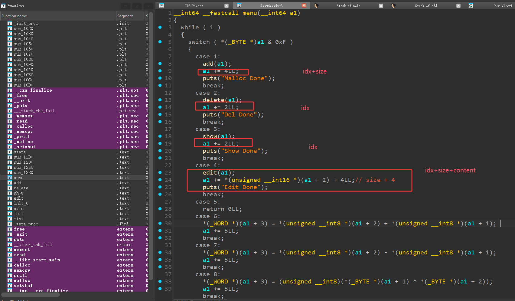The width and height of the screenshot is (515, 301).
Task: Click function icon next to malloc extern
Action: tap(10, 281)
